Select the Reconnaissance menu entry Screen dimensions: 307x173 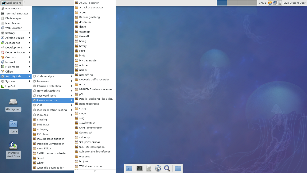point(53,100)
